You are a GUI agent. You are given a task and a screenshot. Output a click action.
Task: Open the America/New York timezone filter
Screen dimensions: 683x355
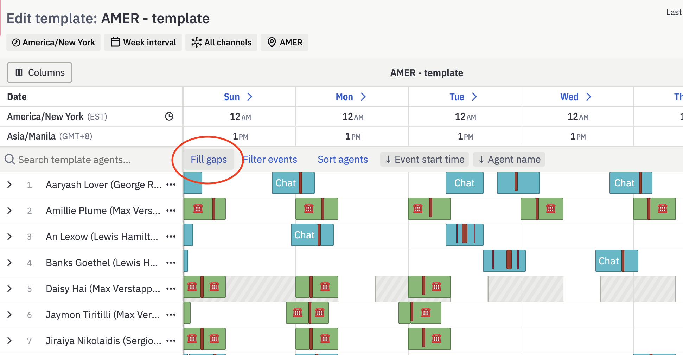tap(53, 42)
